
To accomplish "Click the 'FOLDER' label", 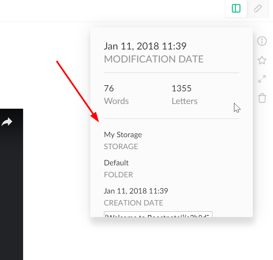I will coord(118,175).
